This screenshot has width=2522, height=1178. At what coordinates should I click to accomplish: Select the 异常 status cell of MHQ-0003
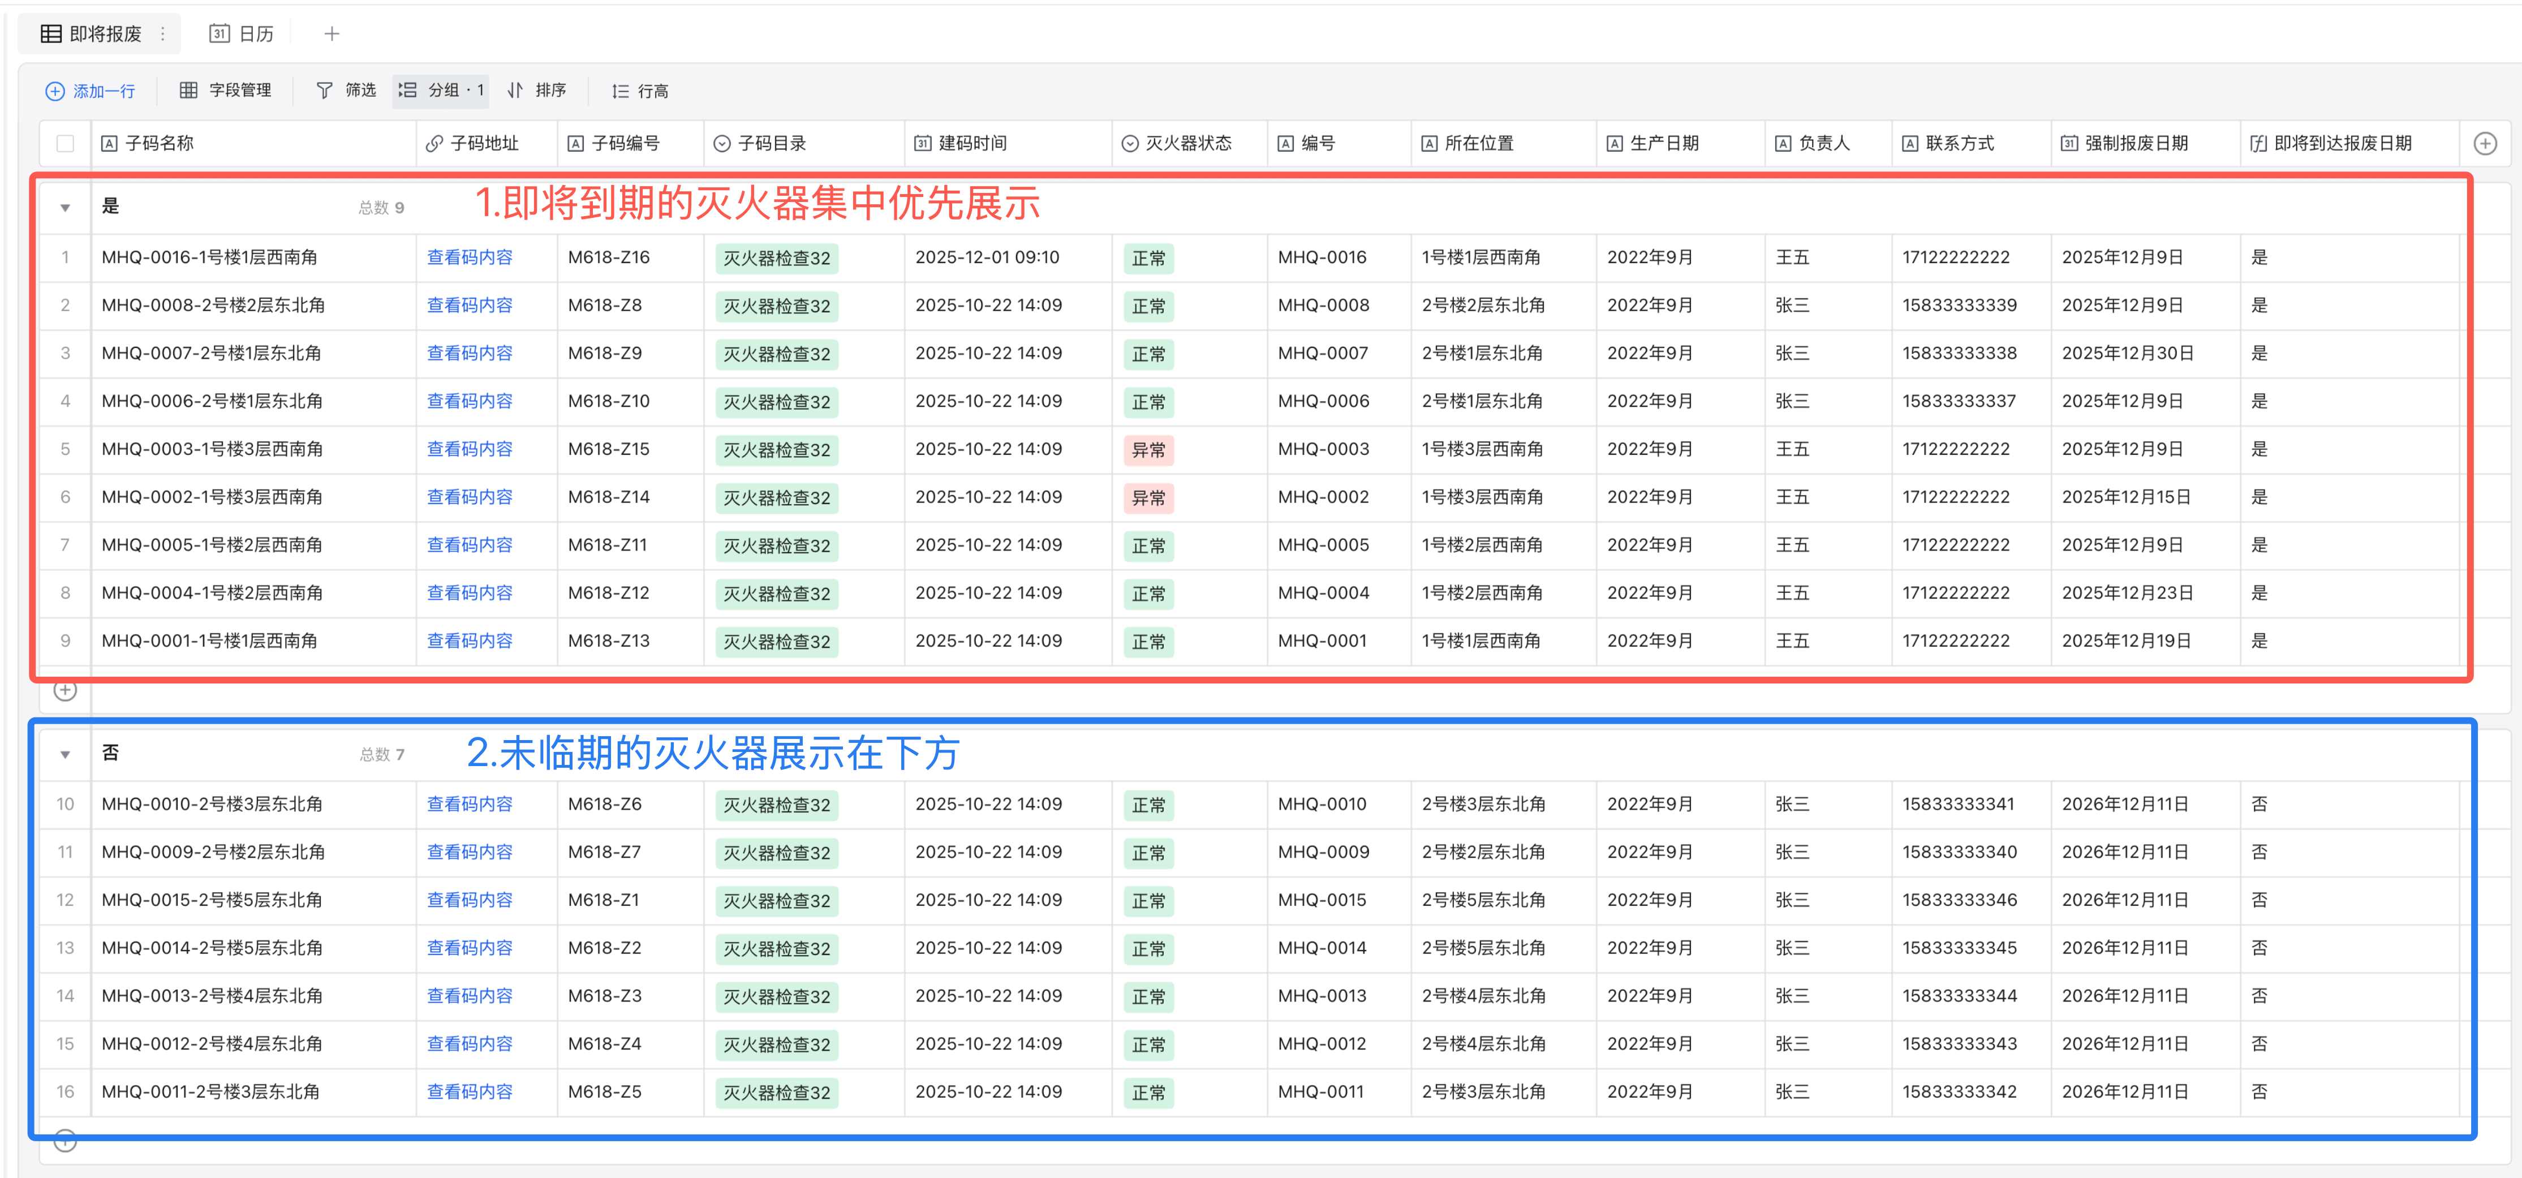pyautogui.click(x=1148, y=449)
